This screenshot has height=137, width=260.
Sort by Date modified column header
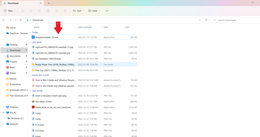(x=85, y=27)
